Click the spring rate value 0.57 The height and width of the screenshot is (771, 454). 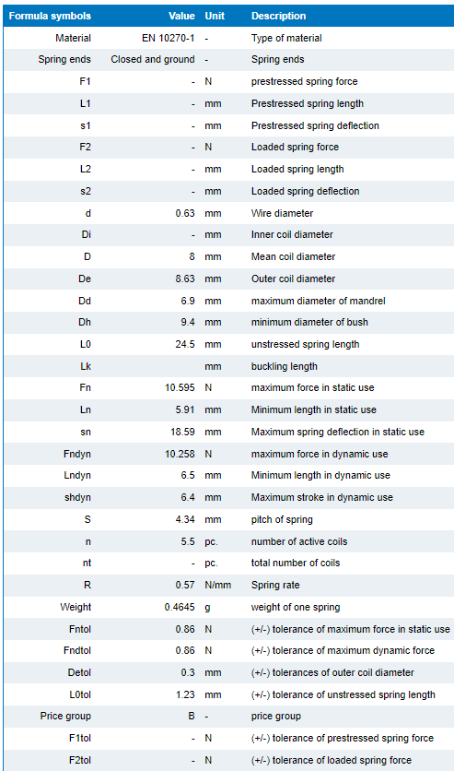coord(185,585)
